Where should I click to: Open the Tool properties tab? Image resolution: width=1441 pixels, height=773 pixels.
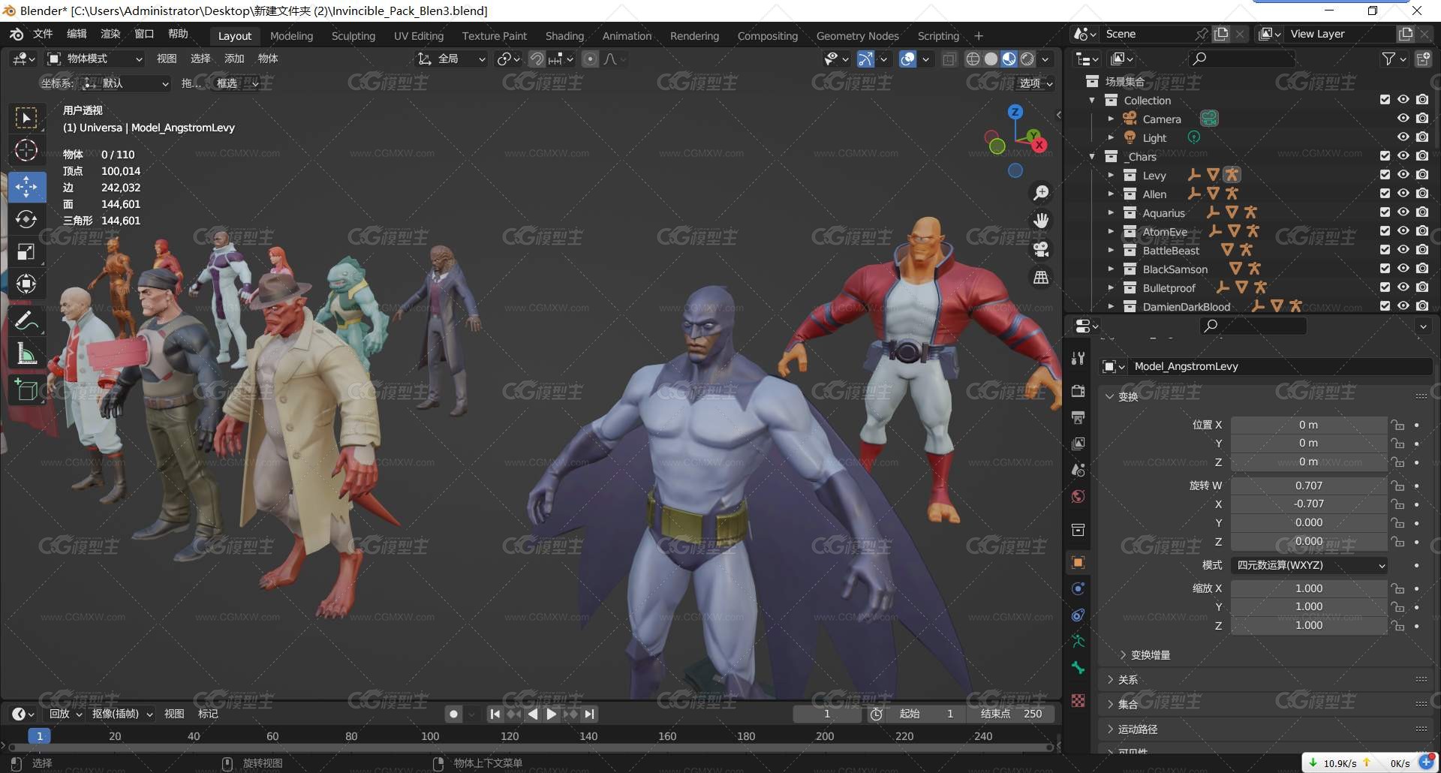point(1078,359)
